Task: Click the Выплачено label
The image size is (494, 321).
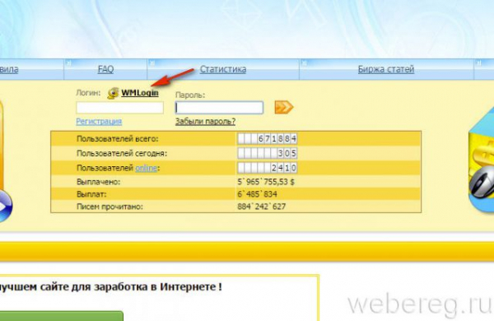Action: pyautogui.click(x=98, y=182)
